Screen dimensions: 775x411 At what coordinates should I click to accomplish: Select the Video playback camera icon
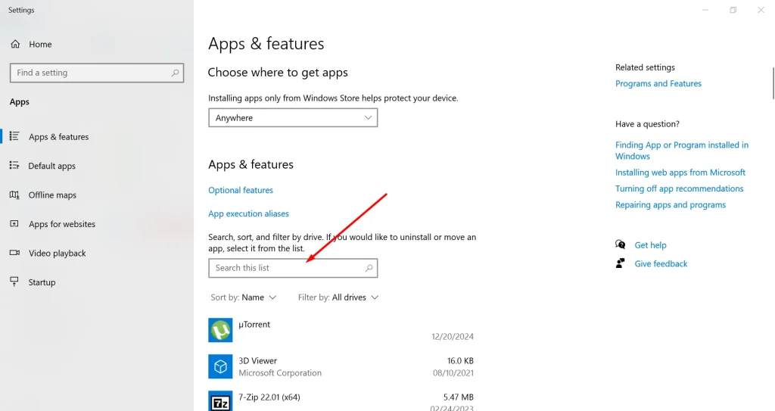14,253
